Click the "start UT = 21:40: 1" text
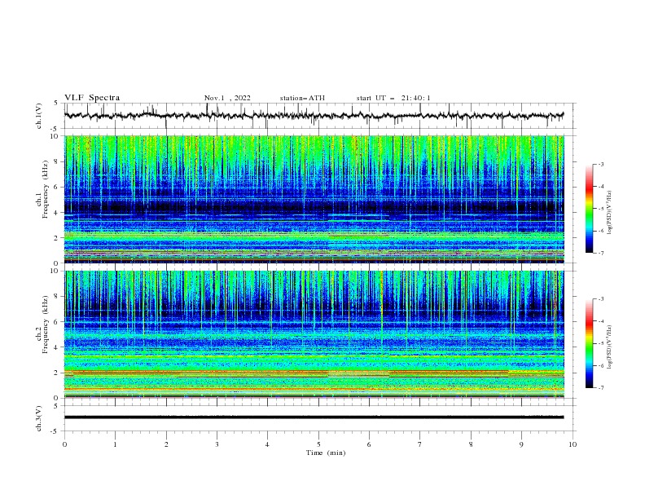This screenshot has width=645, height=499. (393, 98)
